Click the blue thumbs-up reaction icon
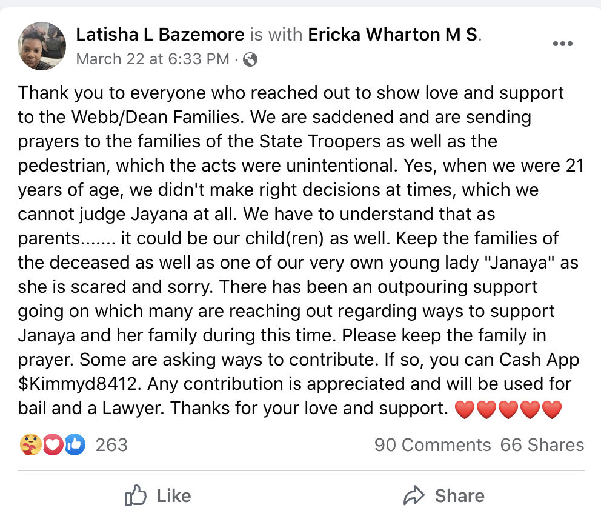This screenshot has width=601, height=519. coord(75,445)
